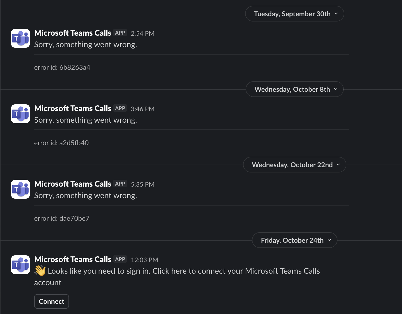Click error id 6b8263a4 text
This screenshot has height=314, width=402.
point(62,68)
